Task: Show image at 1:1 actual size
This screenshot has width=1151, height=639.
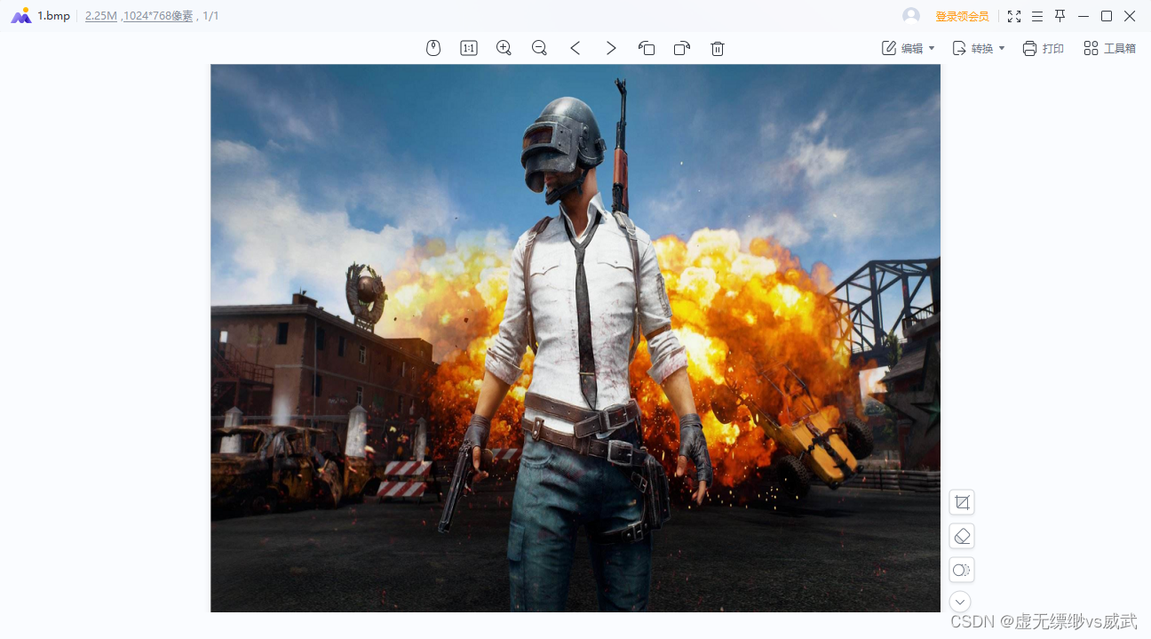Action: point(469,48)
